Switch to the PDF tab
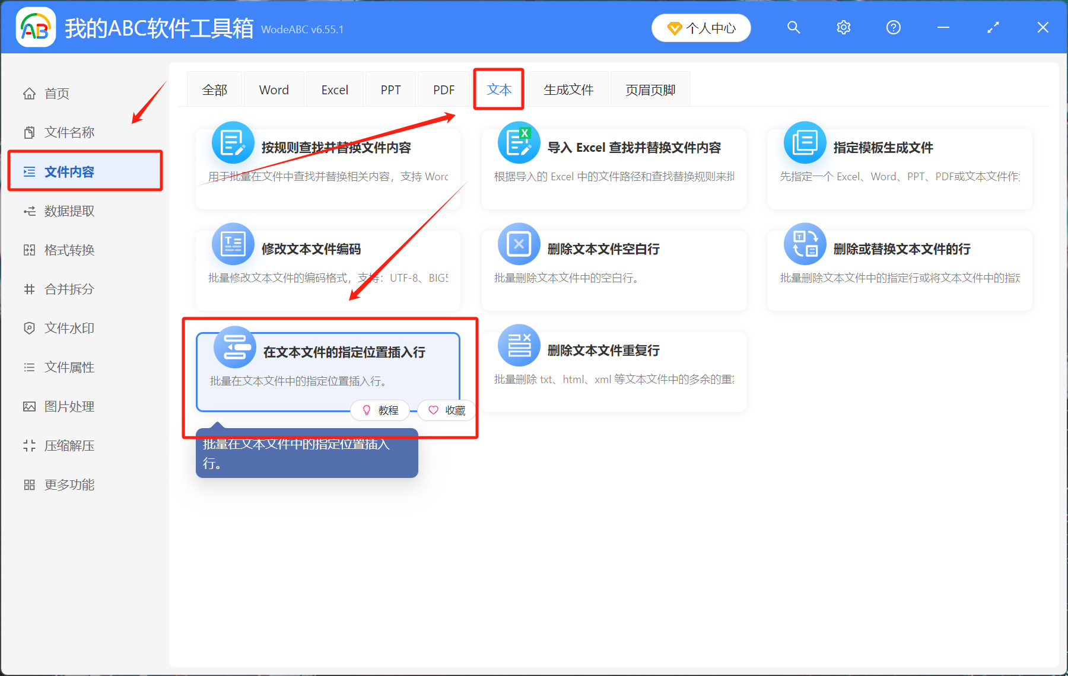Image resolution: width=1068 pixels, height=676 pixels. pos(443,89)
